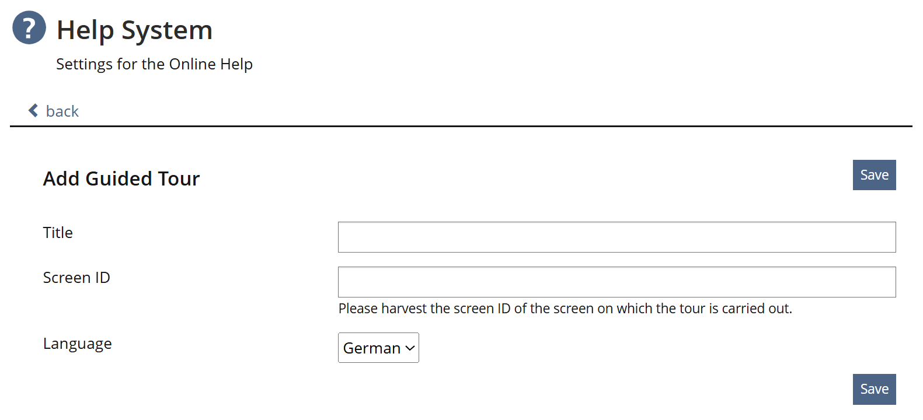923x420 pixels.
Task: Click the Language field label
Action: [77, 344]
